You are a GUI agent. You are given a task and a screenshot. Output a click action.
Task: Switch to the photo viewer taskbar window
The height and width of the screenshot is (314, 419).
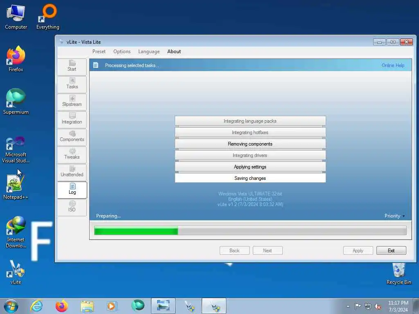(163, 306)
